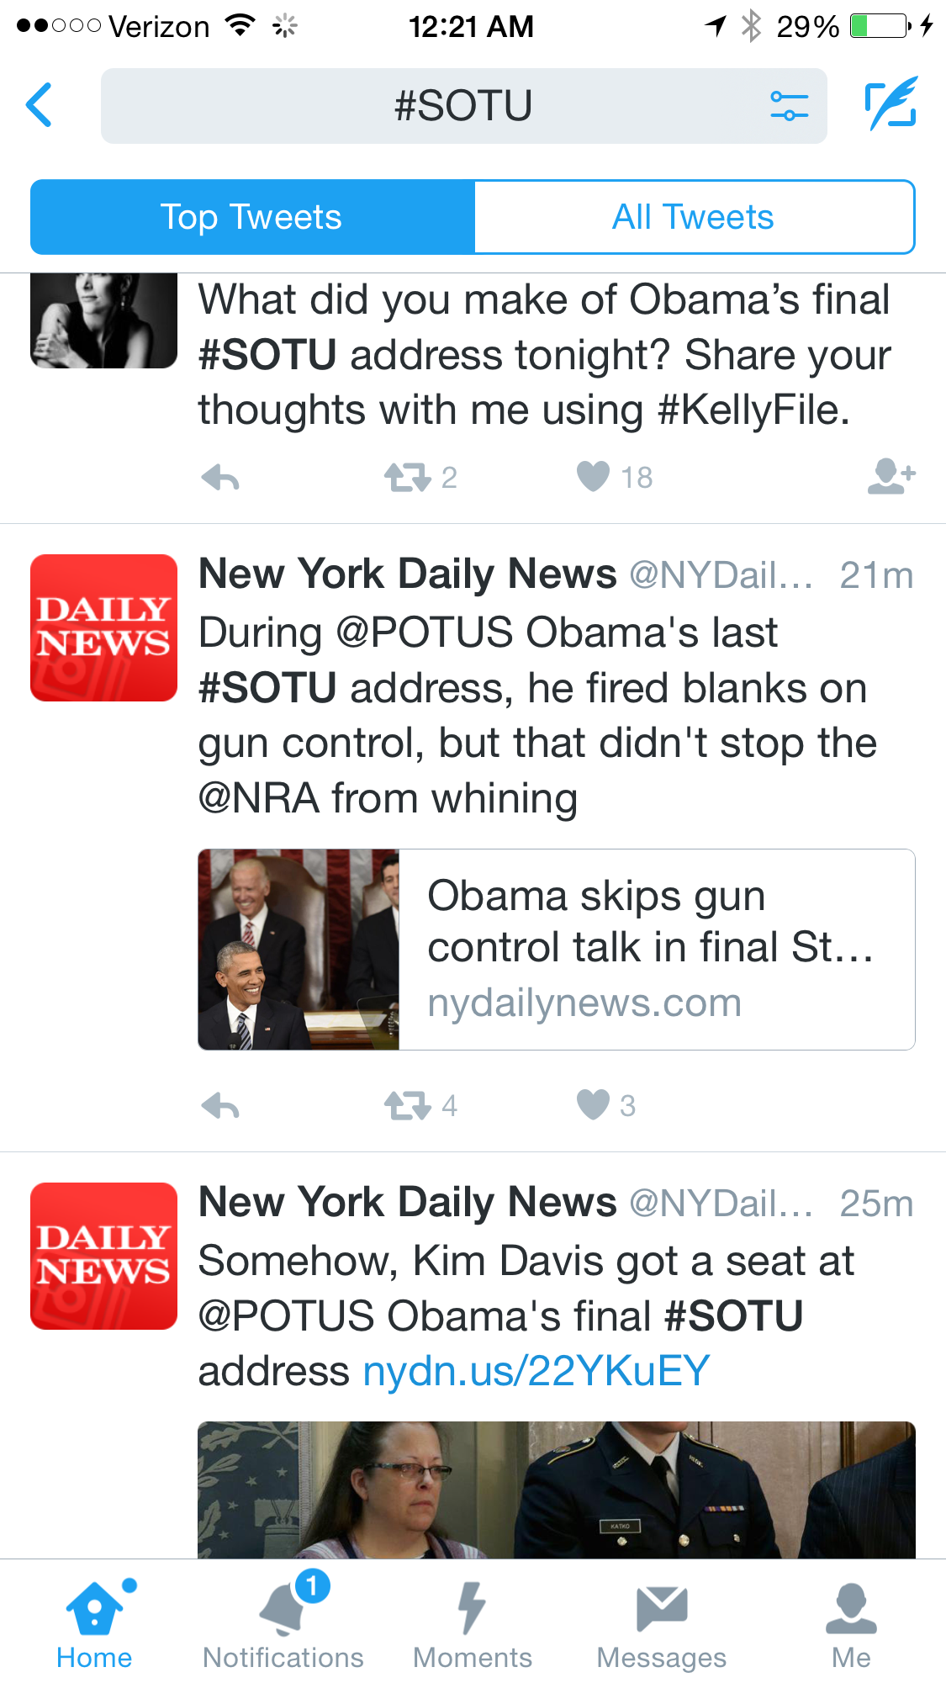Like the #KellyFile tweet
Viewport: 946px width, 1683px height.
pyautogui.click(x=593, y=477)
